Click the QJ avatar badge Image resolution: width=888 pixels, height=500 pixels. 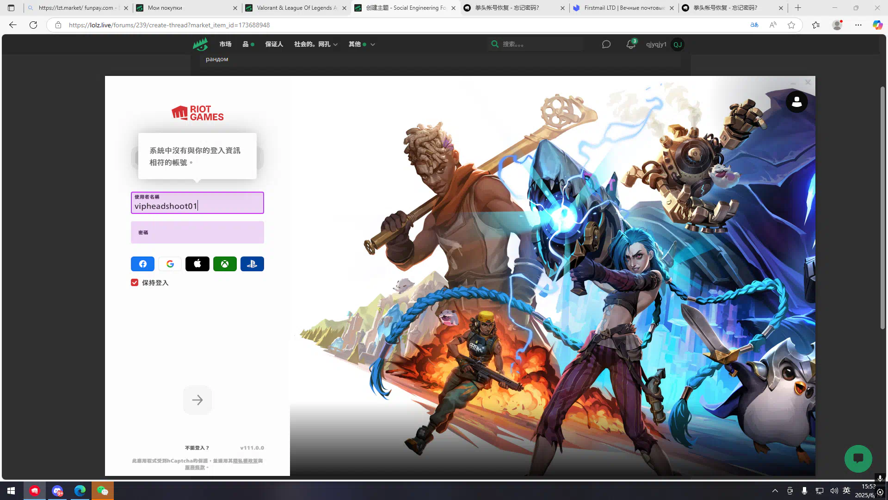pos(678,44)
